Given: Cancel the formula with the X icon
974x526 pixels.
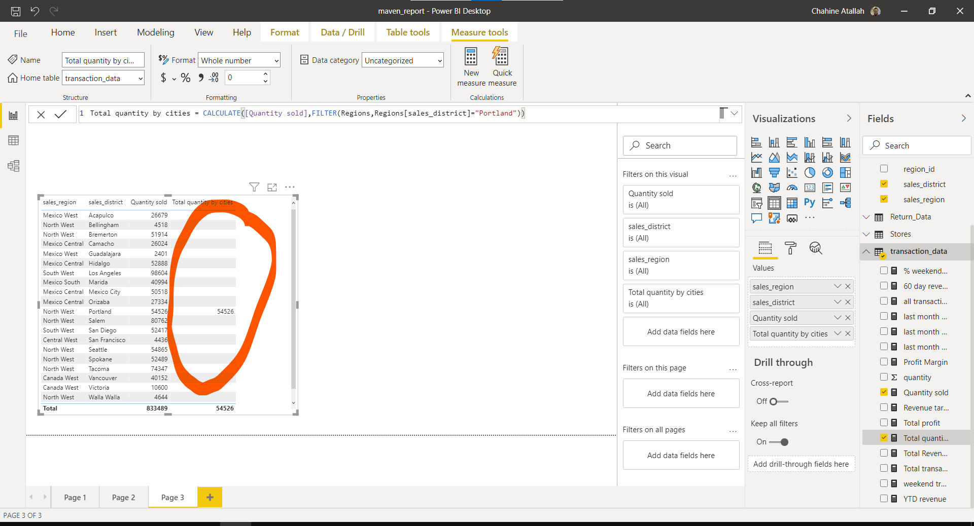Looking at the screenshot, I should point(41,115).
